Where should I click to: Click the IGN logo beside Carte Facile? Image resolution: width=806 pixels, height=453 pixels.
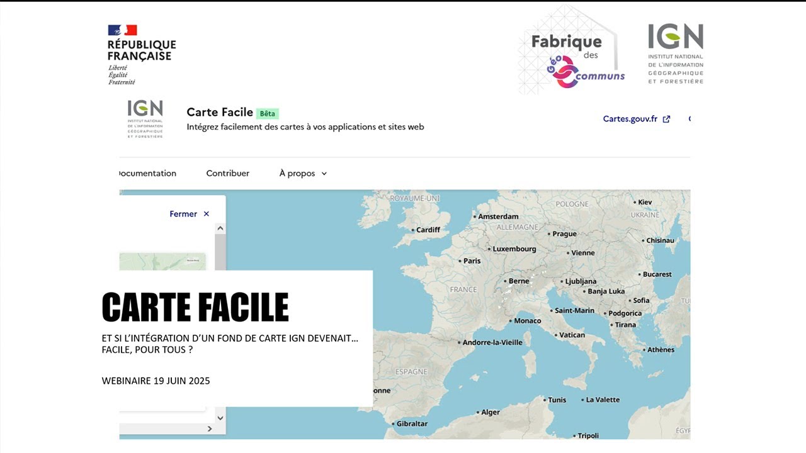pos(145,119)
